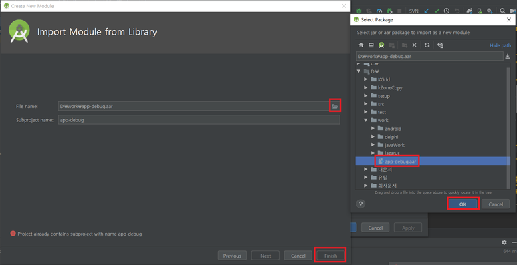Image resolution: width=517 pixels, height=265 pixels.
Task: Expand the KGrid folder
Action: click(366, 79)
